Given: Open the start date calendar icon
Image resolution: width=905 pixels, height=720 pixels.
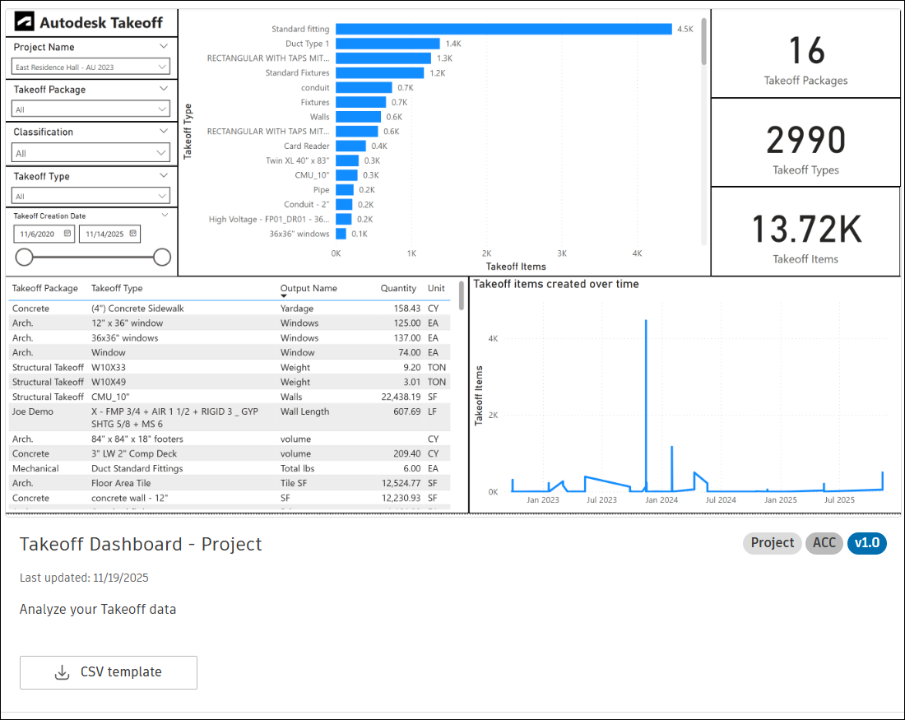Looking at the screenshot, I should pyautogui.click(x=67, y=233).
